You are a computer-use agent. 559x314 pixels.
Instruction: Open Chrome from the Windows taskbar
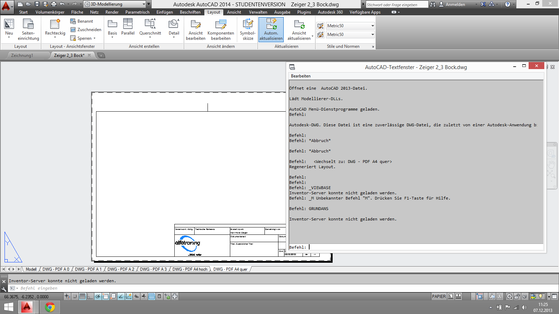[x=50, y=307]
